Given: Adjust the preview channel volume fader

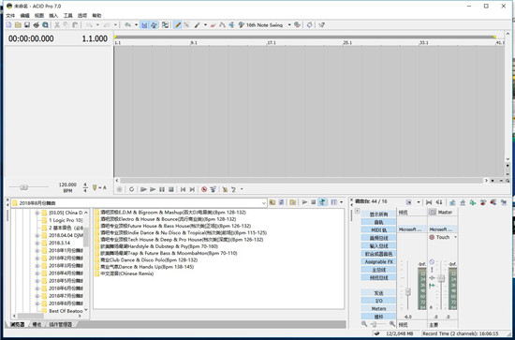Looking at the screenshot, I should click(x=408, y=291).
